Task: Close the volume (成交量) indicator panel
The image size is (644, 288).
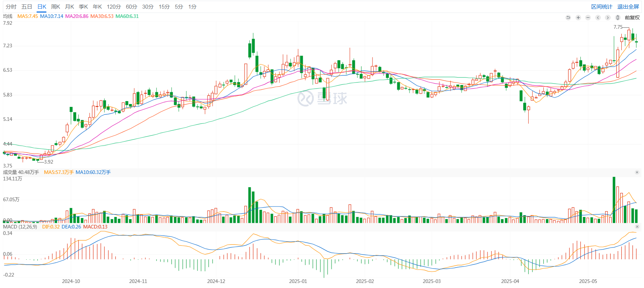Action: 637,173
